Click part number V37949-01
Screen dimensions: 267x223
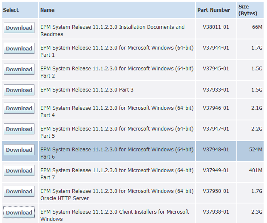pyautogui.click(x=216, y=170)
